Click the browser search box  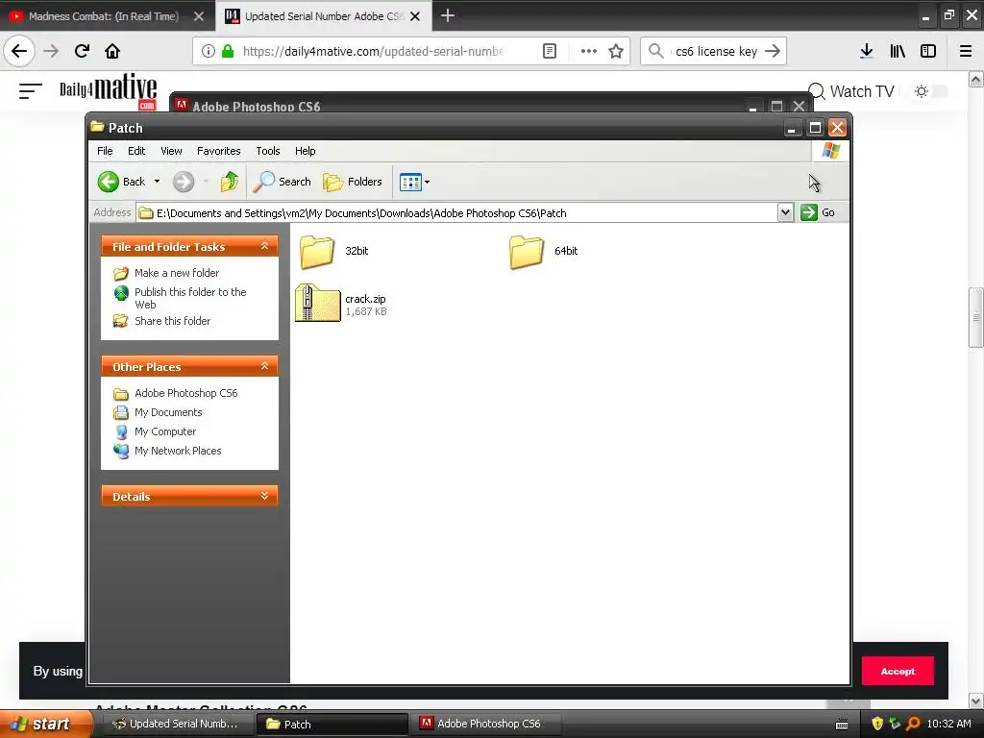pos(712,52)
